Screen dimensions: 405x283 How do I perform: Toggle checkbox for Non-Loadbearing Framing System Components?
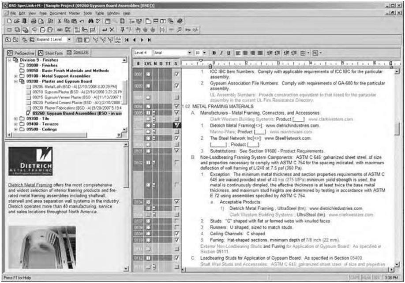coord(176,163)
